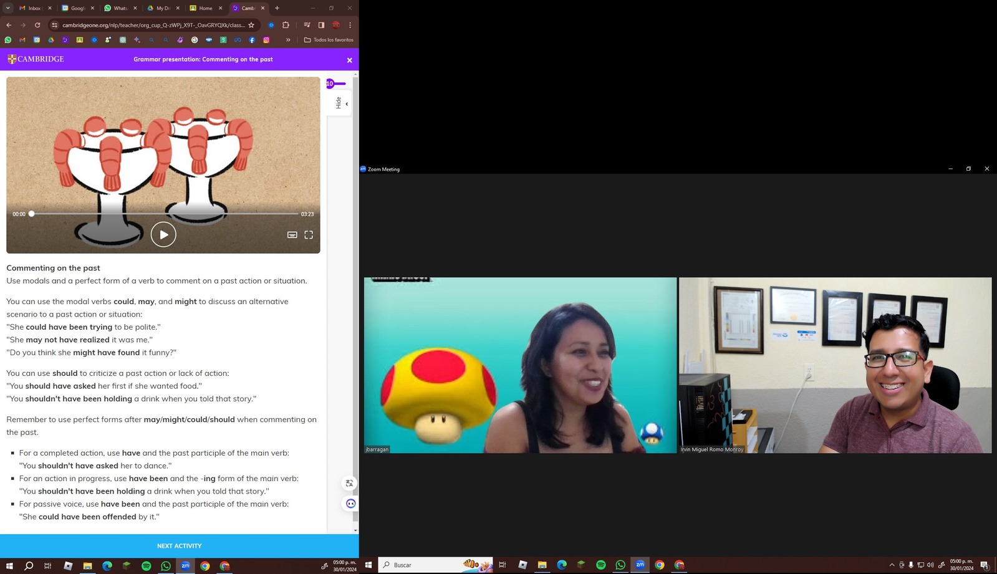Screen dimensions: 997x574
Task: Go back to the previous page in Chrome
Action: point(9,25)
